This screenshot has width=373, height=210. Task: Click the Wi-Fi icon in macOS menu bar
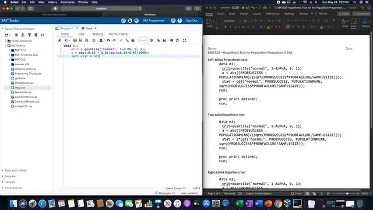(x=305, y=2)
